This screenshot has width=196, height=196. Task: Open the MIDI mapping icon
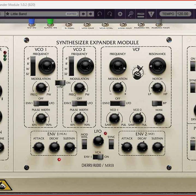(140, 14)
